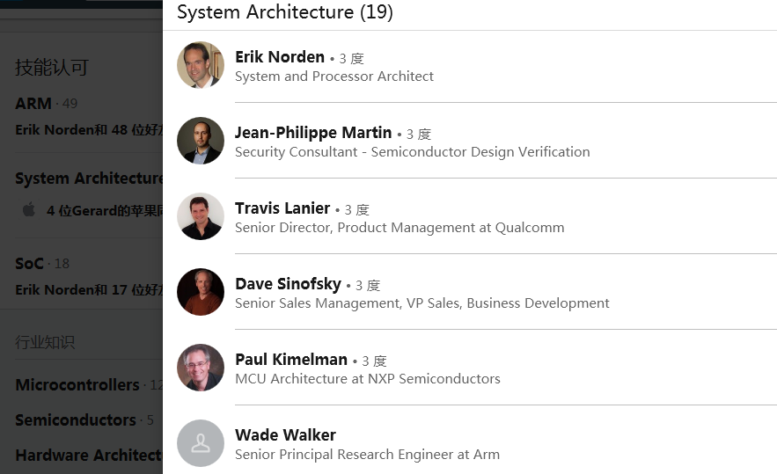Click System Architecture (19) dialog heading
777x474 pixels.
coord(285,12)
